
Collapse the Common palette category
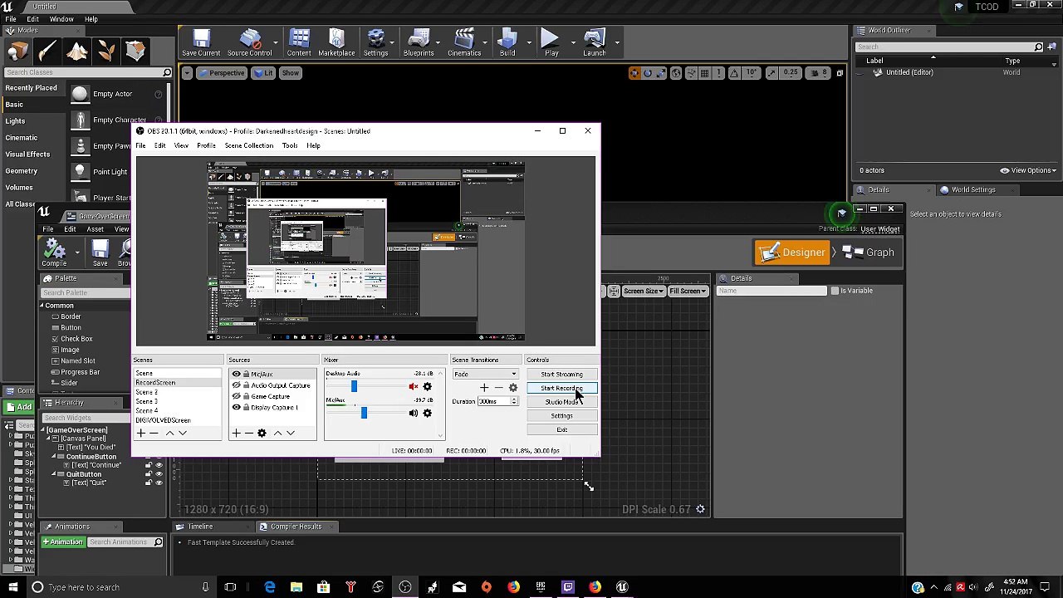pyautogui.click(x=42, y=306)
